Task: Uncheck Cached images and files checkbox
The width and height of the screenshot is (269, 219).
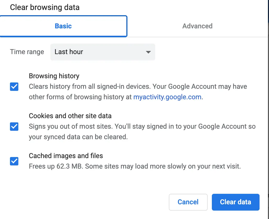Action: tap(14, 161)
